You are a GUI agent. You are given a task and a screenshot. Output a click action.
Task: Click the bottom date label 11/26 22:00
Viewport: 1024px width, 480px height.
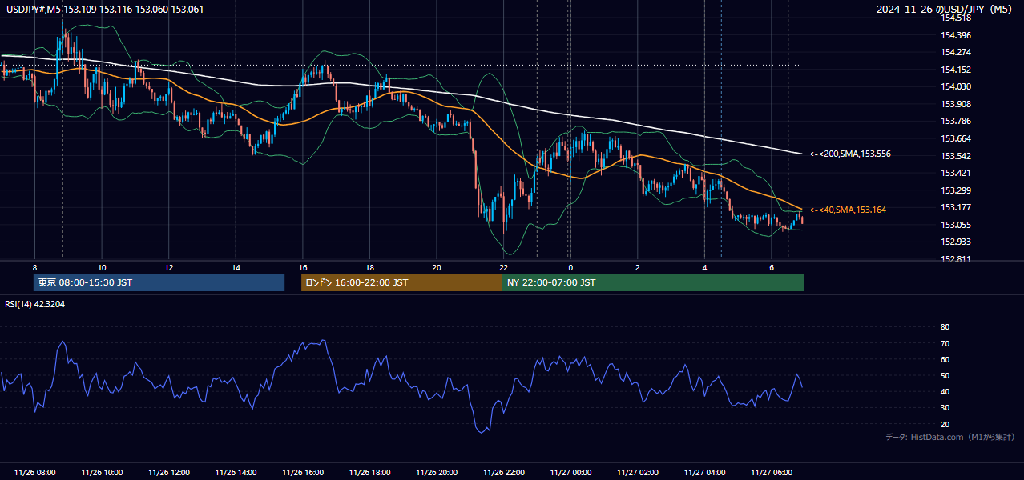[x=503, y=473]
